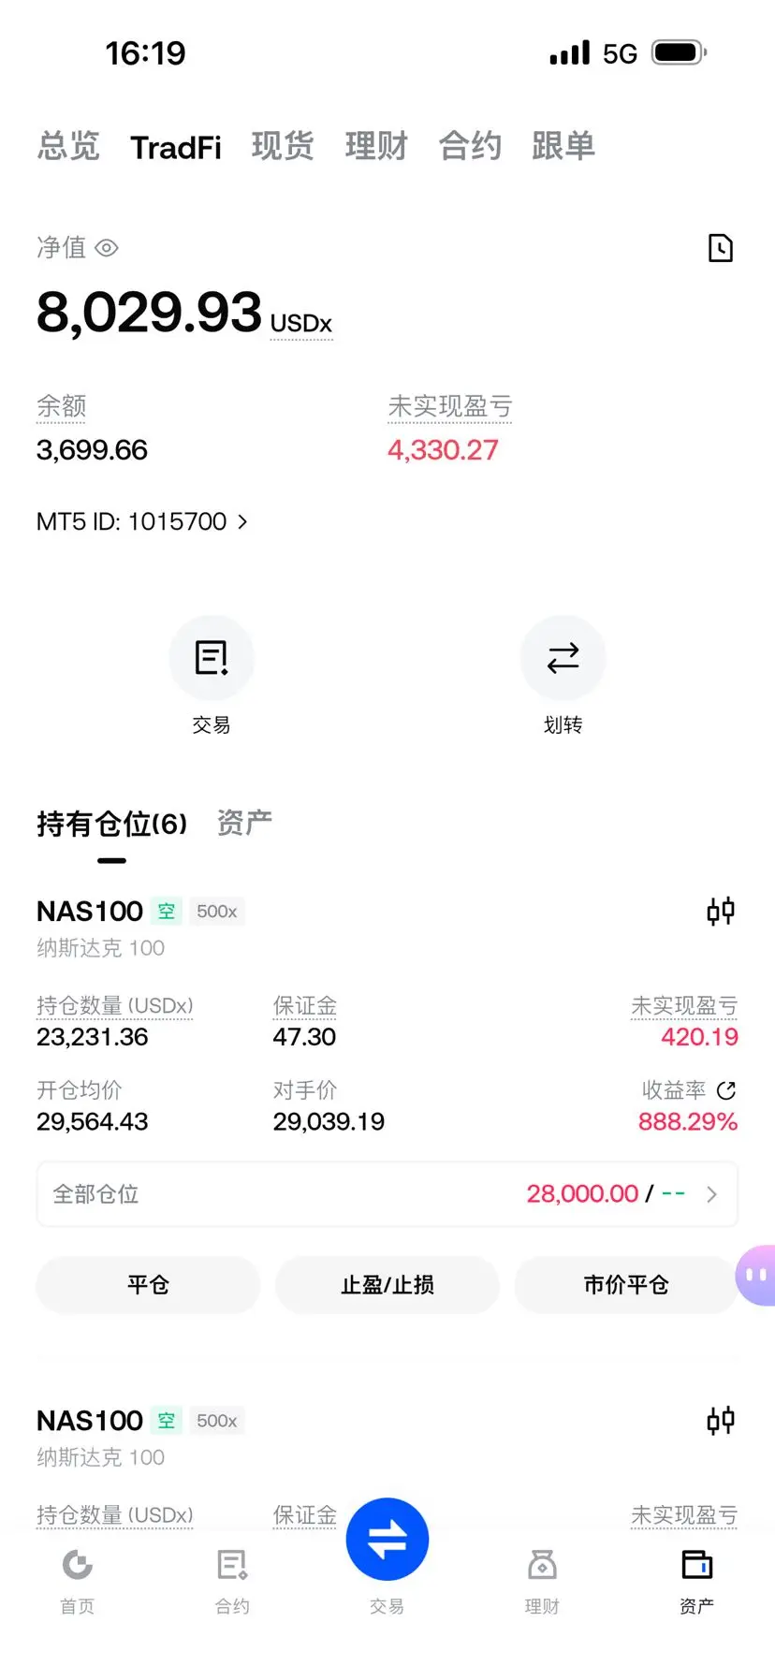Switch to the 资产 tab beside 持有仓位

[244, 823]
